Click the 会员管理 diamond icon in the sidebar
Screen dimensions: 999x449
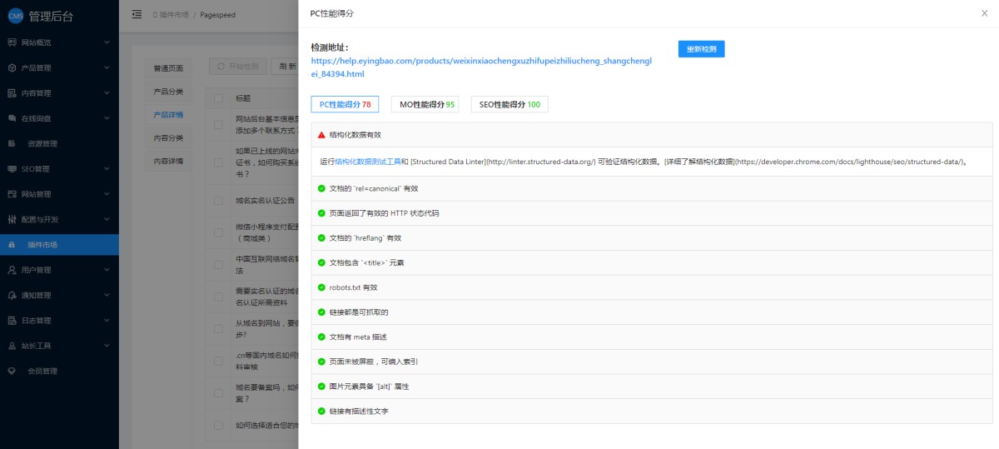click(x=12, y=371)
